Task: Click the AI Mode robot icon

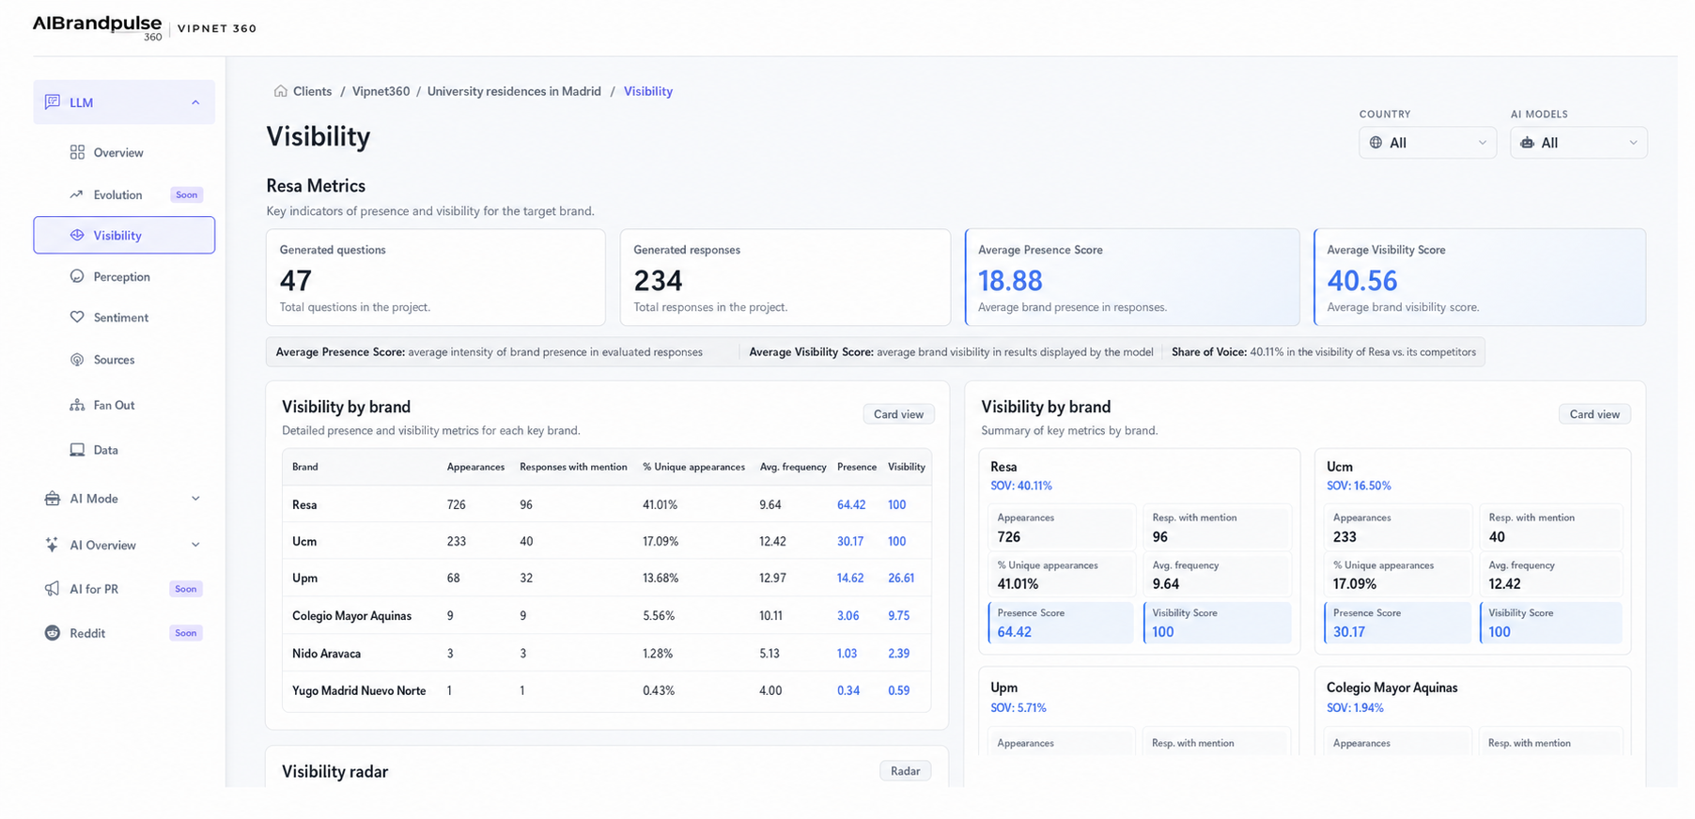Action: 53,498
